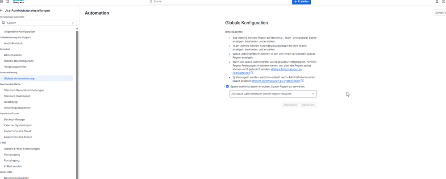Image resolution: width=446 pixels, height=179 pixels.
Task: Click the monitor icon in the System selector
Action: (x=4, y=23)
